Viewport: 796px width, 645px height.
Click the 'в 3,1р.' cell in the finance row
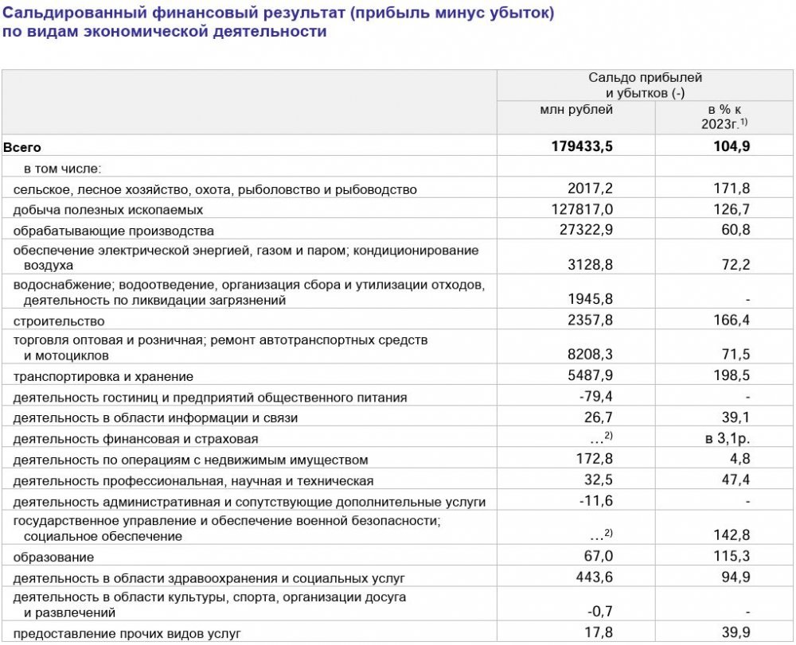[728, 438]
